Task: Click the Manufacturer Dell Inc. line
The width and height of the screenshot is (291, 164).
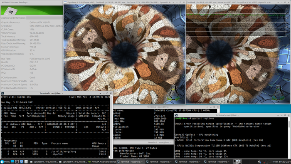Action: point(136,154)
